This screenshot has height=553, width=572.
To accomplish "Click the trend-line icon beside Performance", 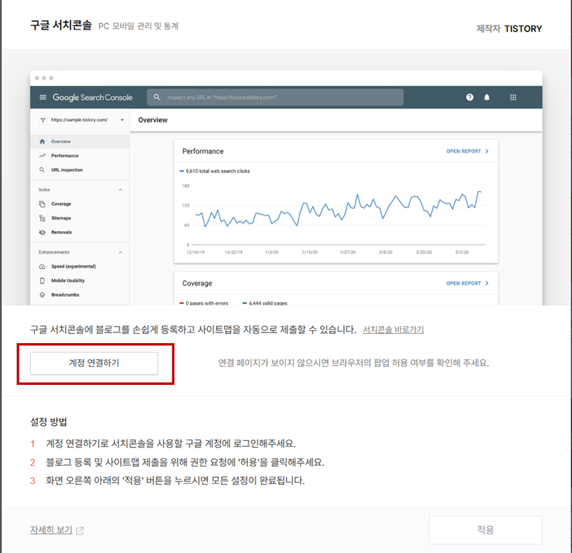I will 43,156.
